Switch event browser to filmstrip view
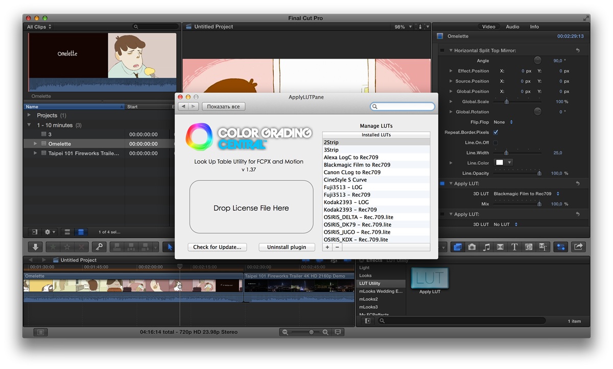This screenshot has height=369, width=613. [x=67, y=232]
